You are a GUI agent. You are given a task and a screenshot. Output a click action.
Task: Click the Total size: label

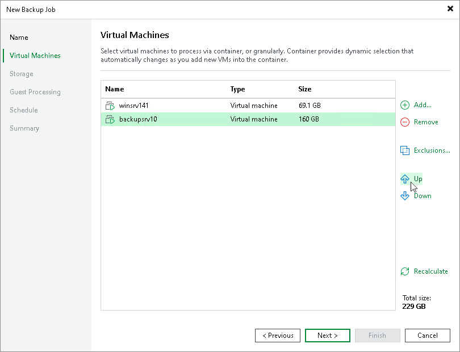click(x=417, y=298)
